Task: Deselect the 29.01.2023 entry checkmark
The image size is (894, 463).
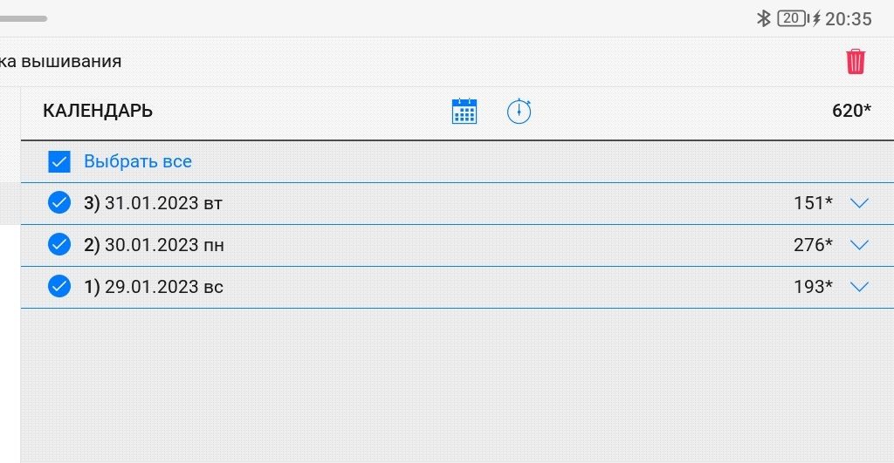Action: [x=59, y=286]
